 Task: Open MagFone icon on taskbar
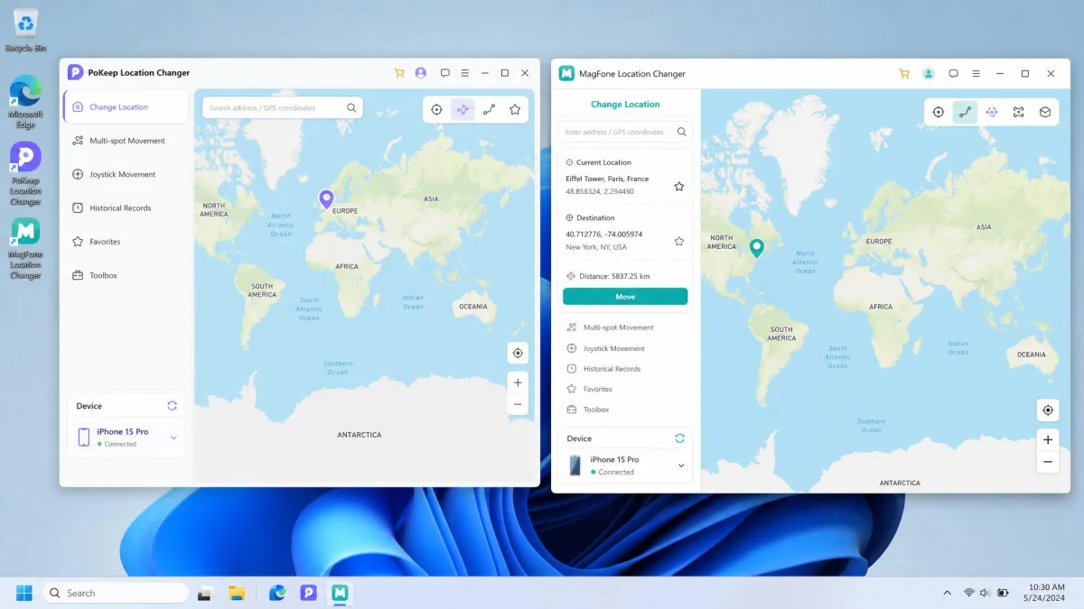point(340,593)
